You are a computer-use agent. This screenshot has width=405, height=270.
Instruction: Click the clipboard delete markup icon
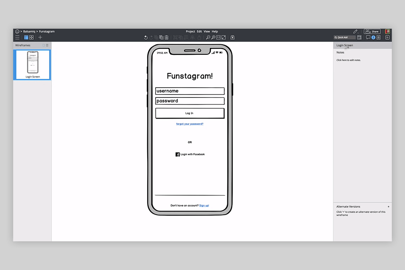[x=232, y=38]
